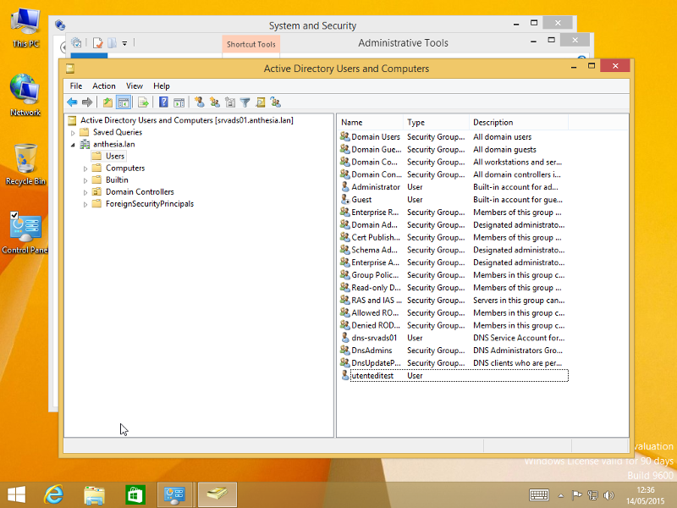Select the Users folder in tree
Image resolution: width=677 pixels, height=508 pixels.
(x=115, y=156)
